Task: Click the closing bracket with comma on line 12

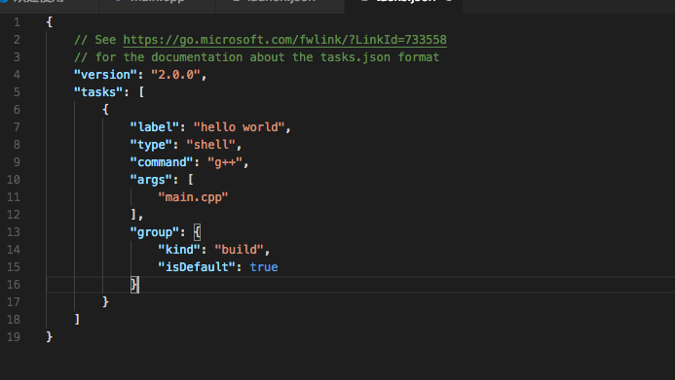Action: [x=136, y=215]
